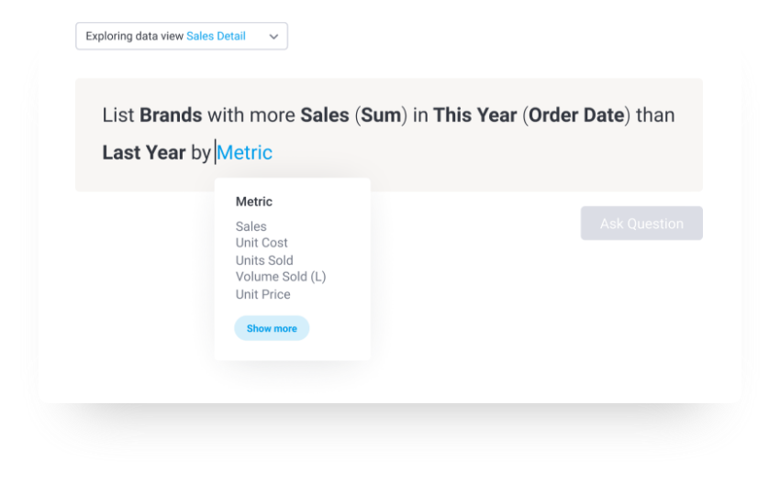Change the Sum aggregation in the question
The height and width of the screenshot is (482, 780).
(x=381, y=115)
